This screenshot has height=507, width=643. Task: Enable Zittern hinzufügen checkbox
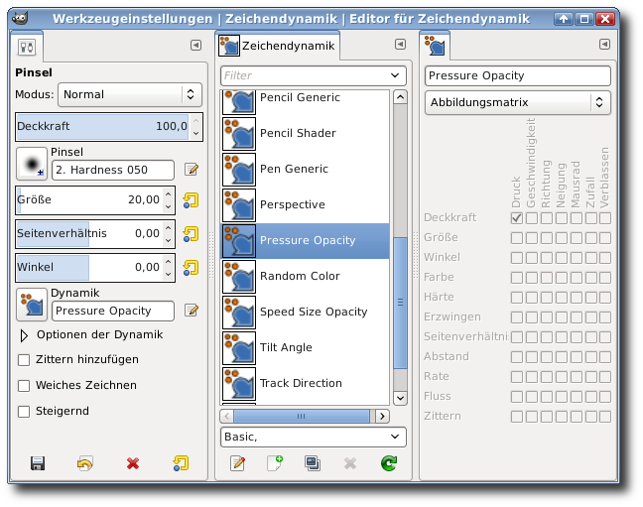click(24, 360)
